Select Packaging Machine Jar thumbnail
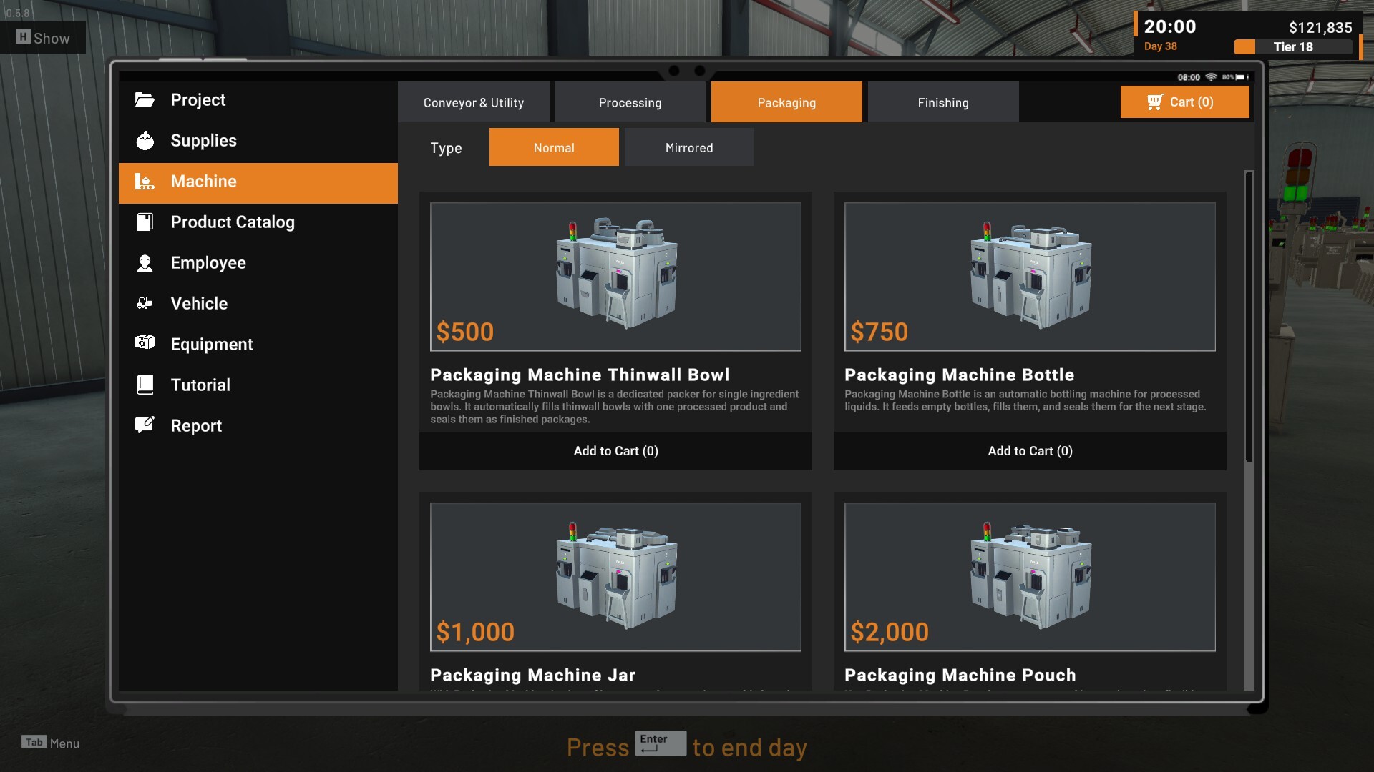Viewport: 1374px width, 772px height. pos(615,577)
